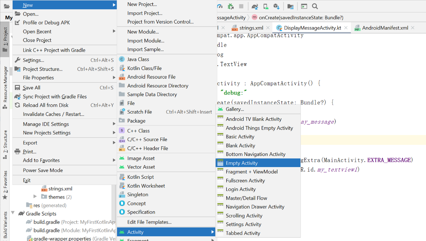The width and height of the screenshot is (426, 241).
Task: Select Project from Version Control
Action: pyautogui.click(x=166, y=22)
